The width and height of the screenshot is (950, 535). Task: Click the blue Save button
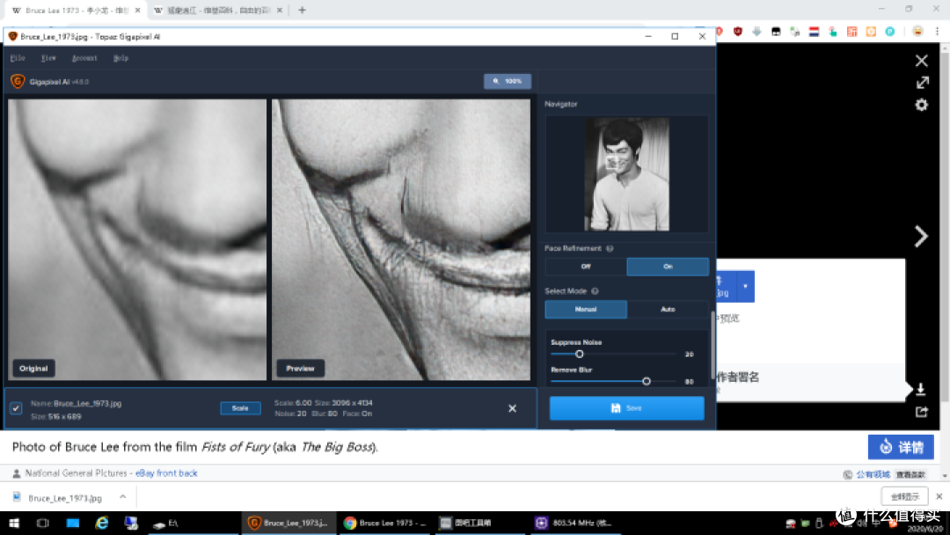tap(626, 407)
